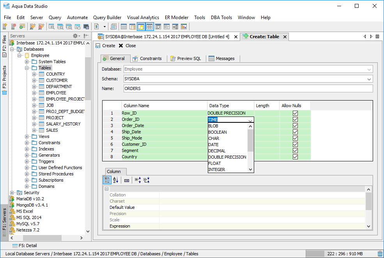The width and height of the screenshot is (384, 258).
Task: Open the ER Modeler menu
Action: [x=176, y=18]
